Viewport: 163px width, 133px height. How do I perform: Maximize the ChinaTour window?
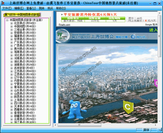point(155,4)
